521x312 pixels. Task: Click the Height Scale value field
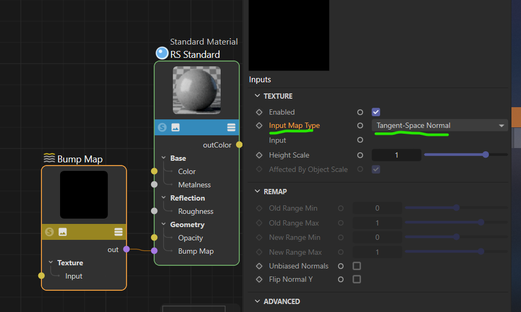tap(396, 155)
